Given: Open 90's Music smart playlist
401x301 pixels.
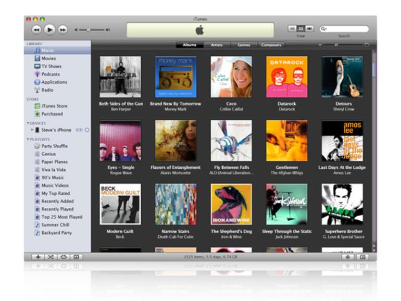Looking at the screenshot, I should 57,178.
